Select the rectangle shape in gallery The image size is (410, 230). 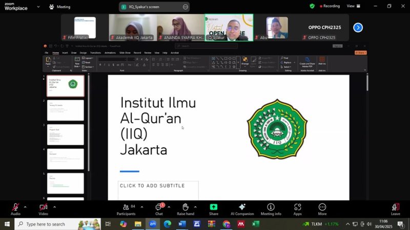(225, 59)
